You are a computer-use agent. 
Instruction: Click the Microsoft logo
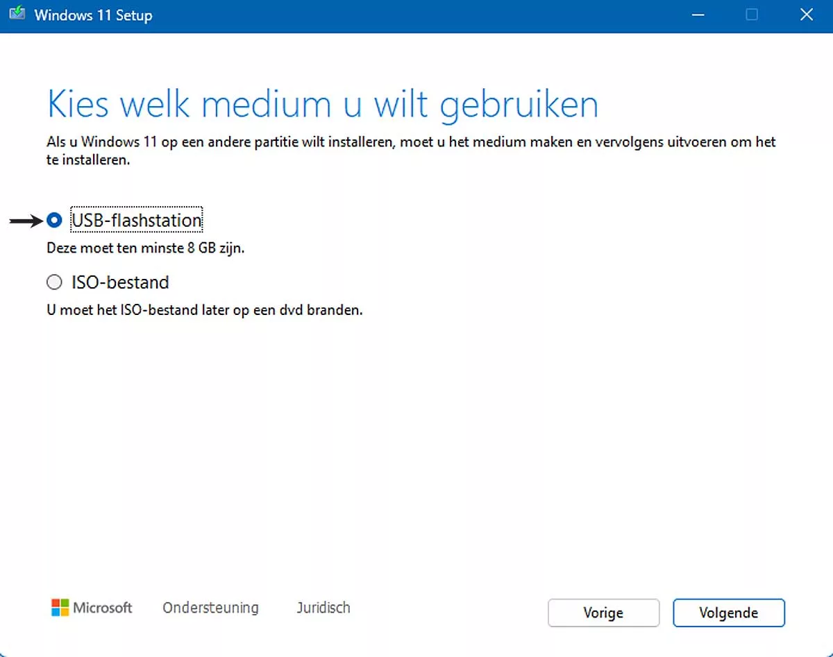tap(92, 608)
